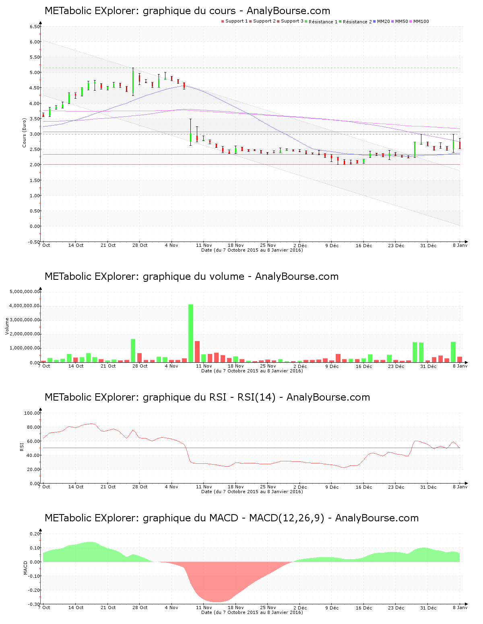Click the green volume bar near 28 Oct
This screenshot has width=483, height=624.
pos(133,351)
